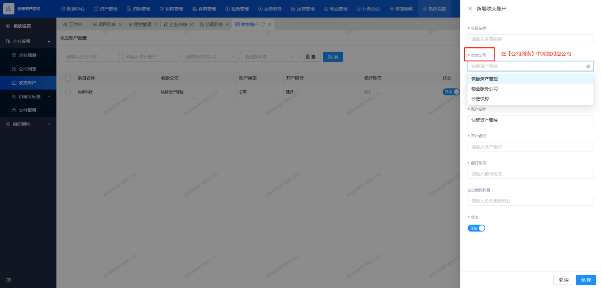Click the 银行账户 search field
Screen dimensions: 601x288
151,57
